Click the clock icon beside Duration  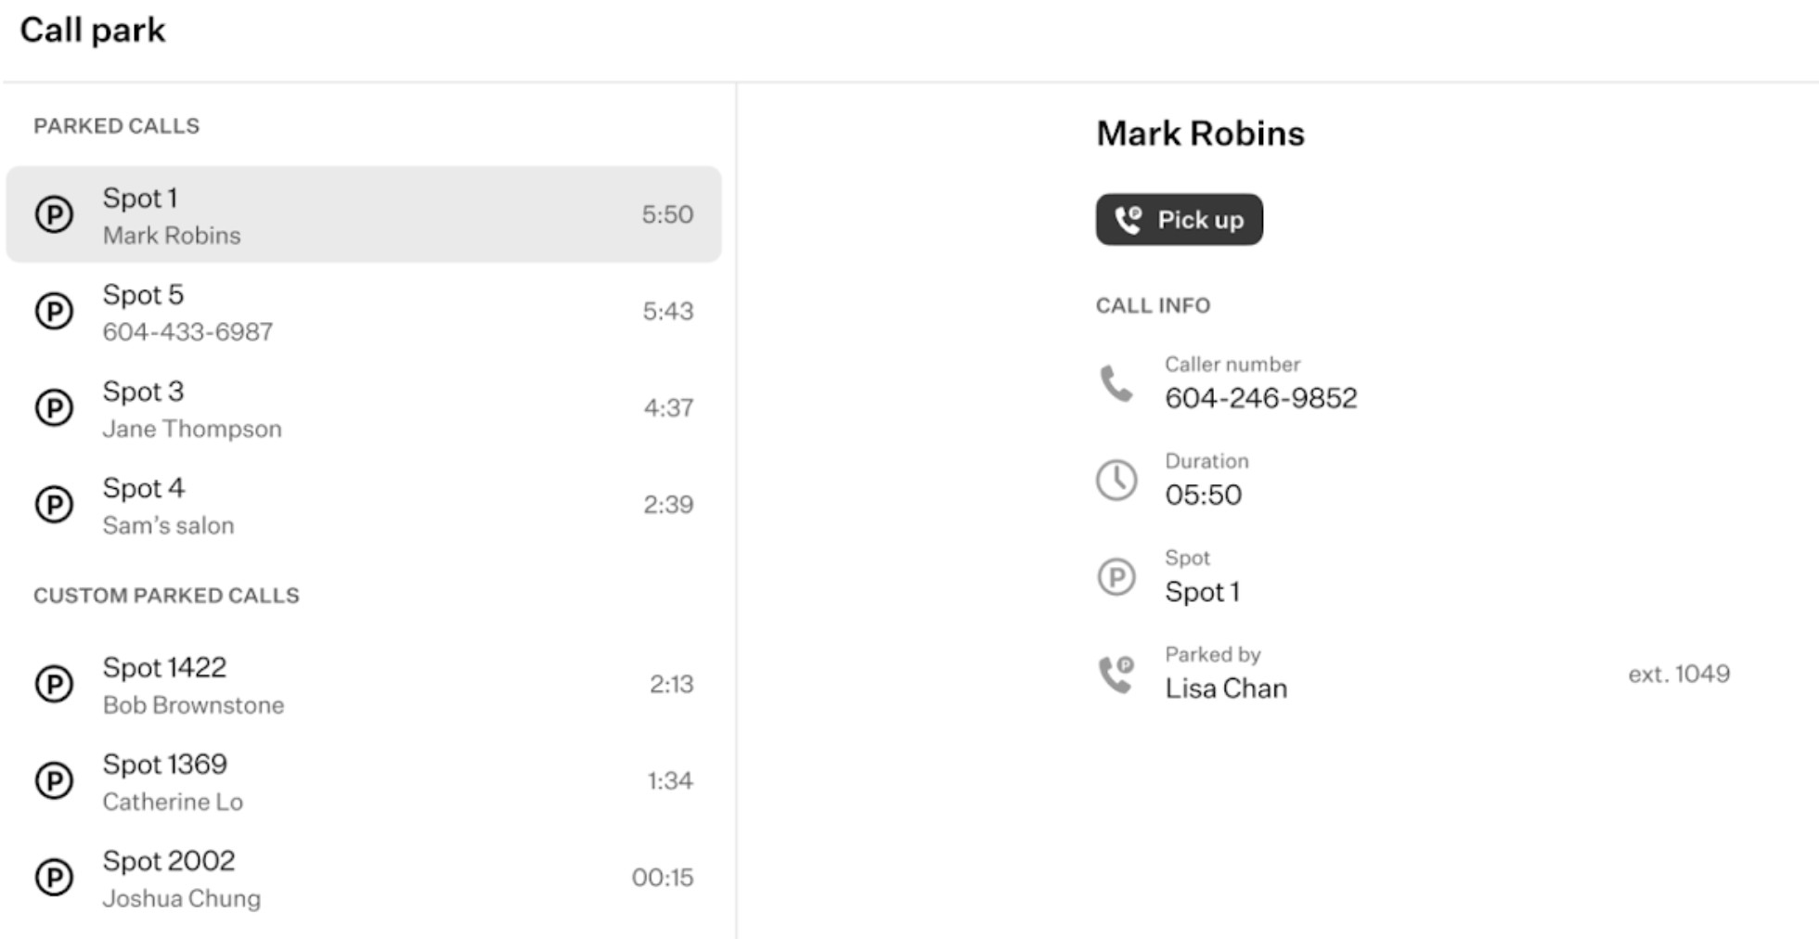point(1116,481)
